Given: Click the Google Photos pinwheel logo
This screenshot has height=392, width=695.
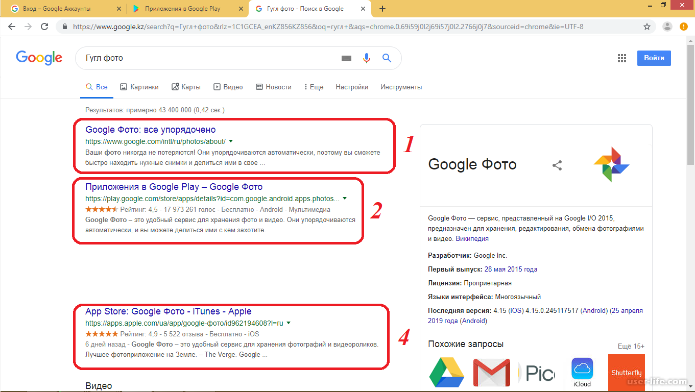Looking at the screenshot, I should click(x=611, y=164).
